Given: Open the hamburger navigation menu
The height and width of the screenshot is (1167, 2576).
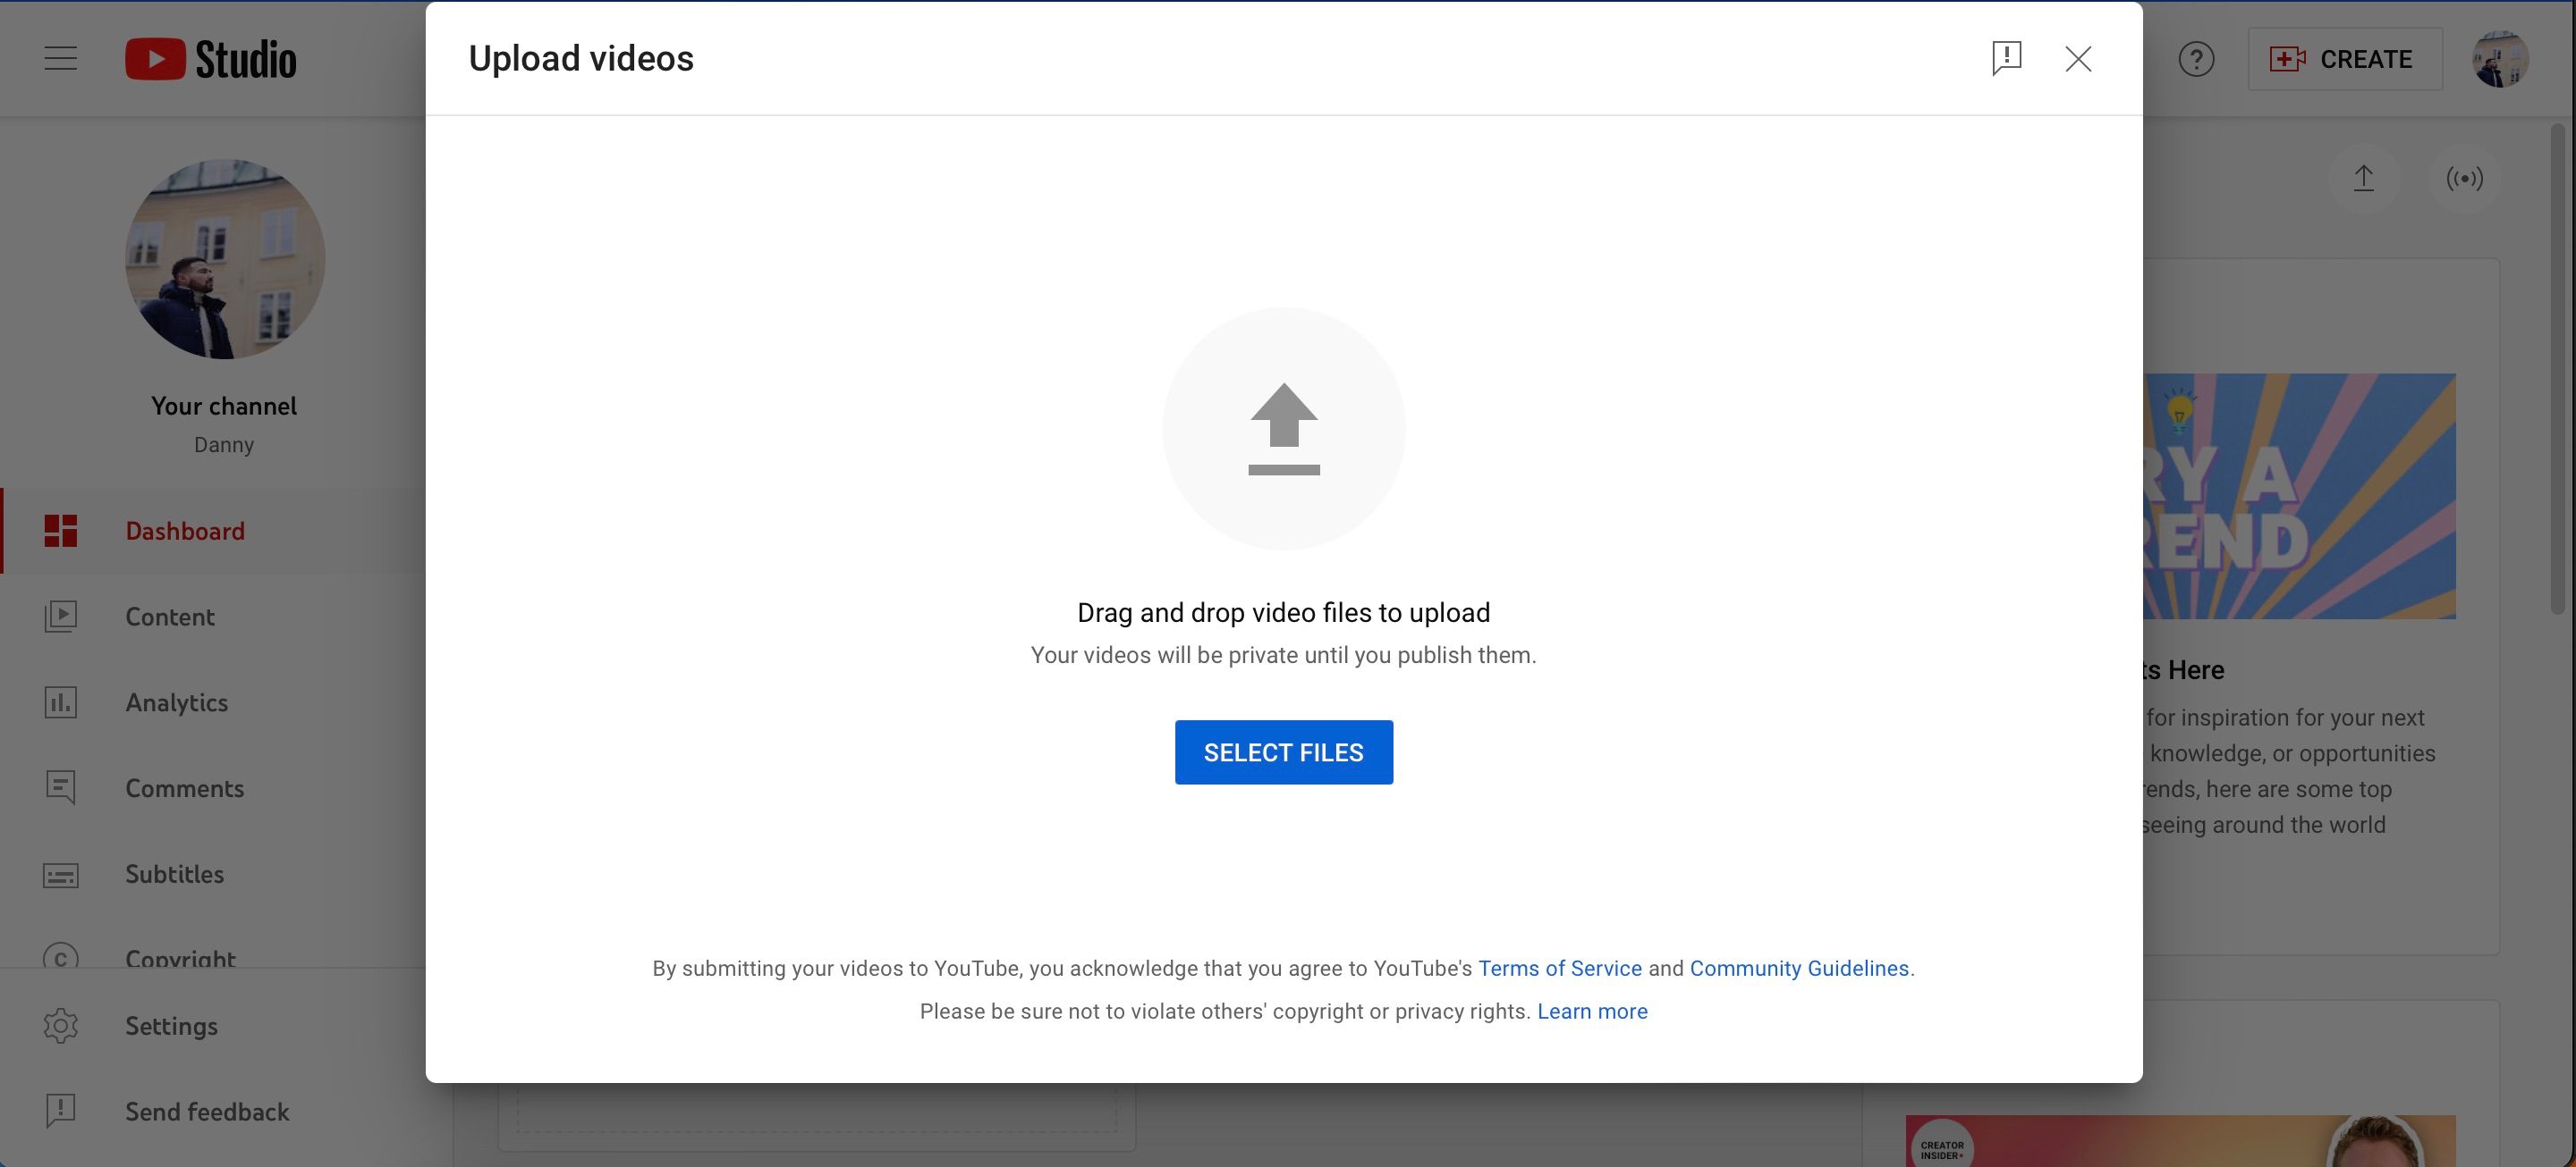Looking at the screenshot, I should (x=59, y=58).
